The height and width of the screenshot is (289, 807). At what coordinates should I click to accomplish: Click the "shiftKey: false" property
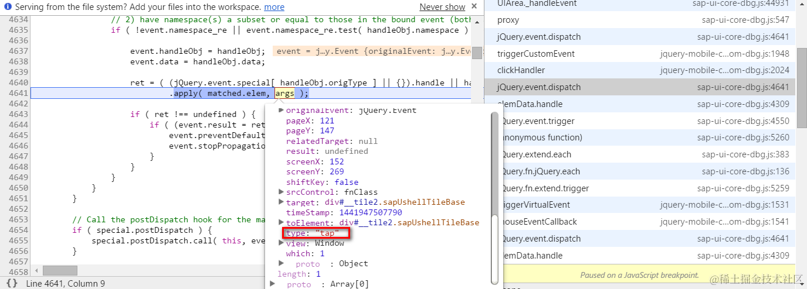coord(322,182)
